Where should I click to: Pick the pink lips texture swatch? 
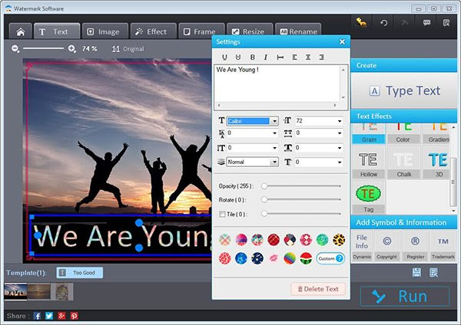point(274,258)
